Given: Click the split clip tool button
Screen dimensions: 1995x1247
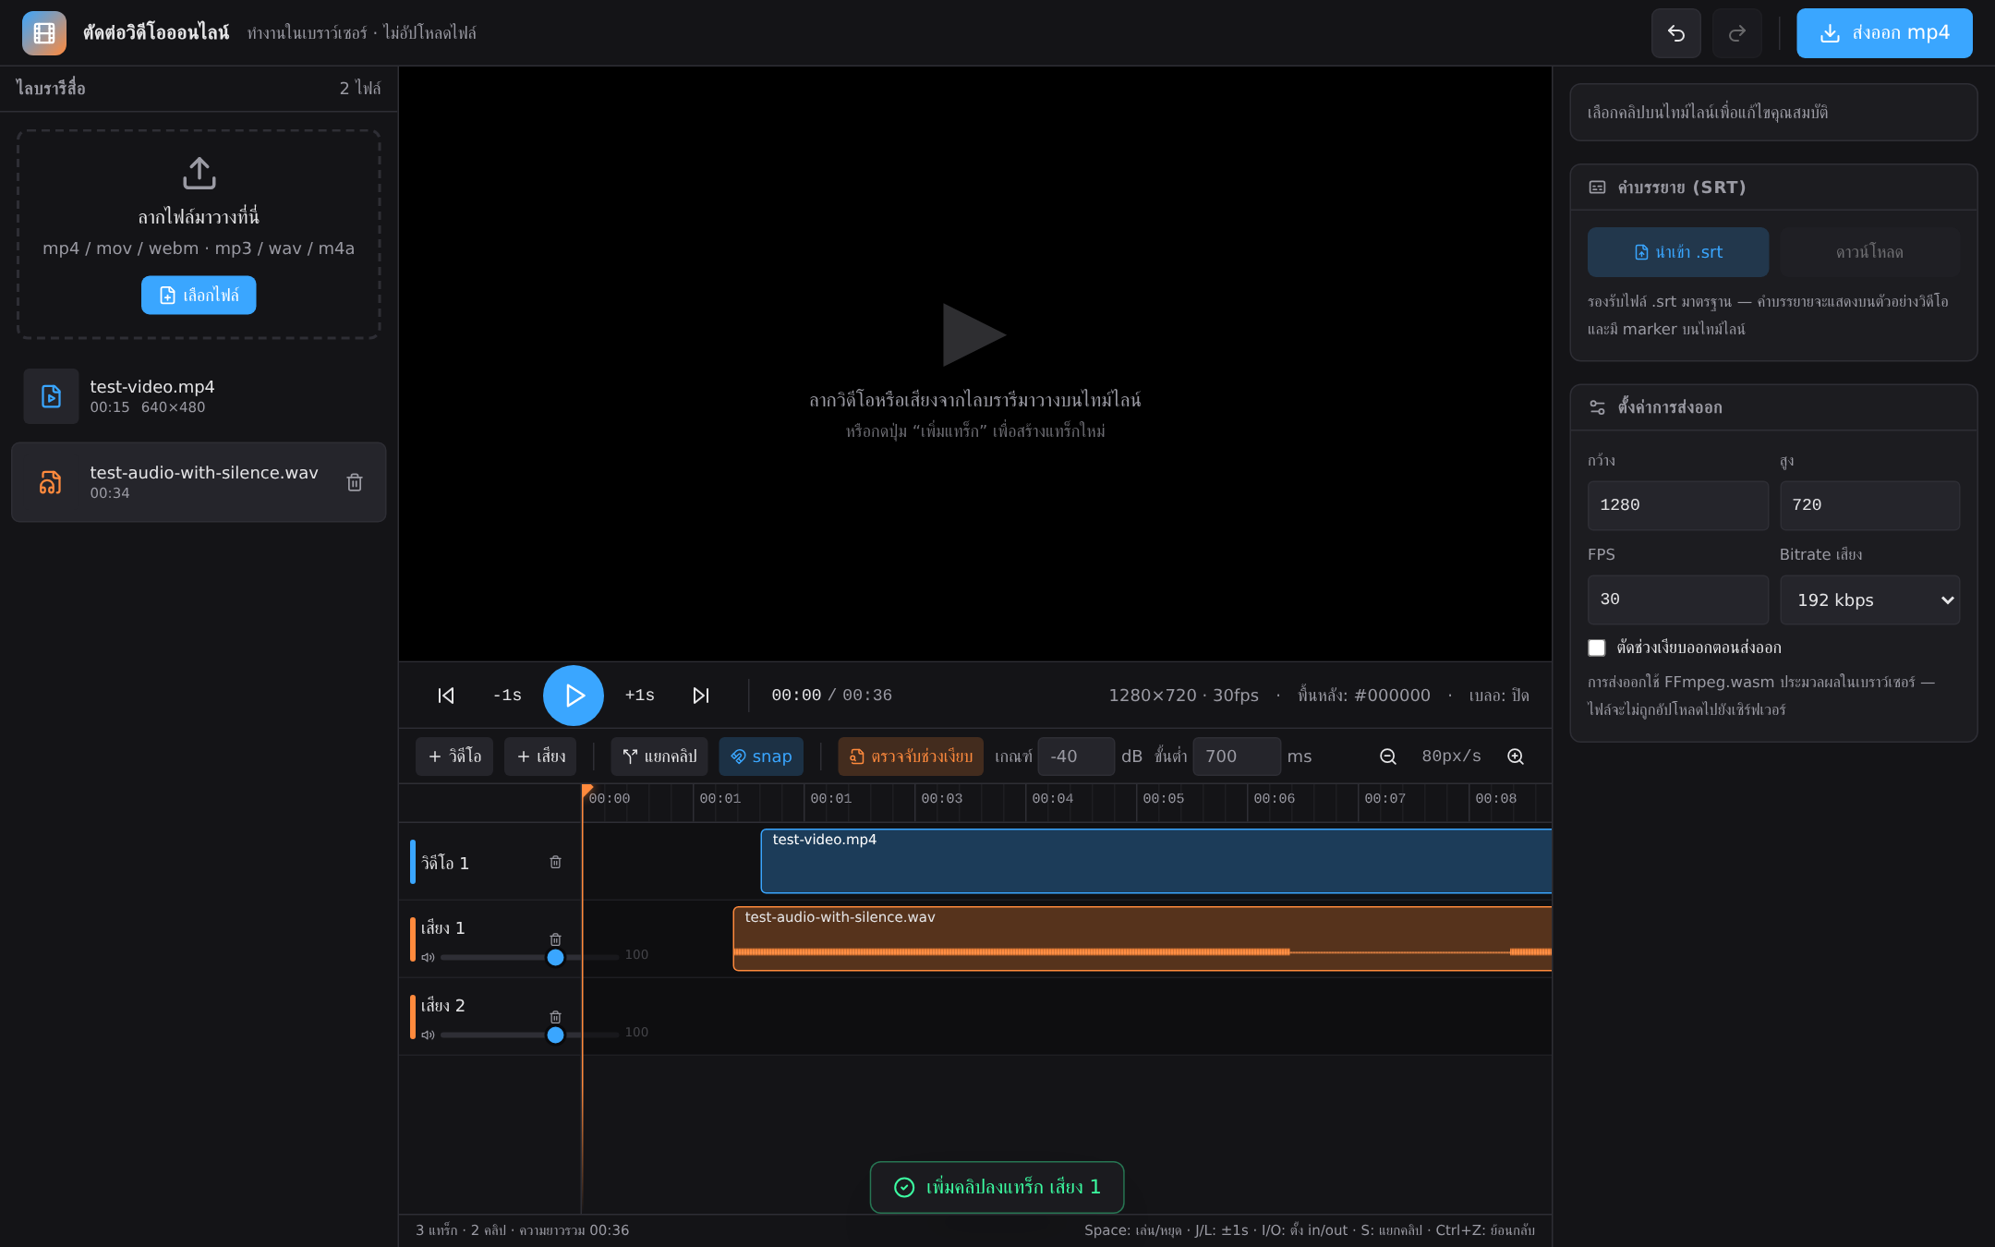Looking at the screenshot, I should coord(659,757).
